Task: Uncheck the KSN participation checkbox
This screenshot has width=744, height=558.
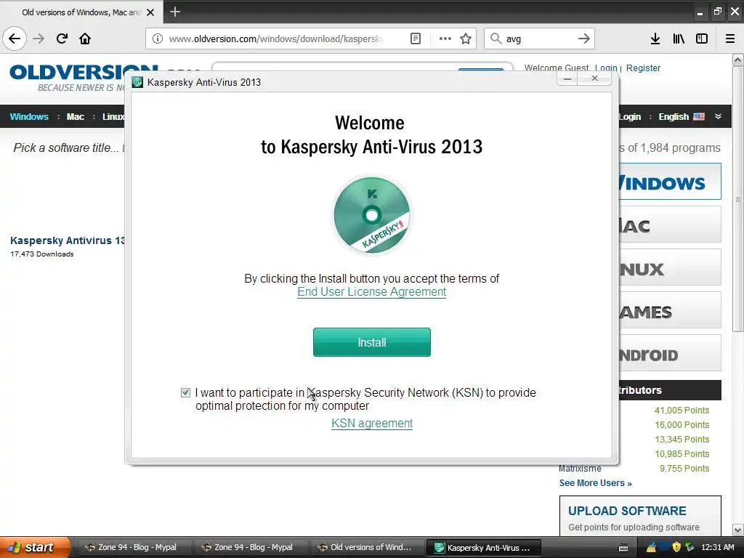Action: [185, 393]
